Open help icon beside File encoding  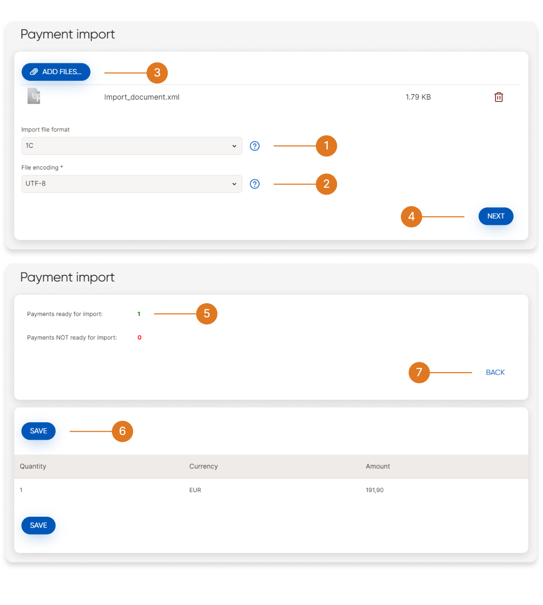[255, 184]
